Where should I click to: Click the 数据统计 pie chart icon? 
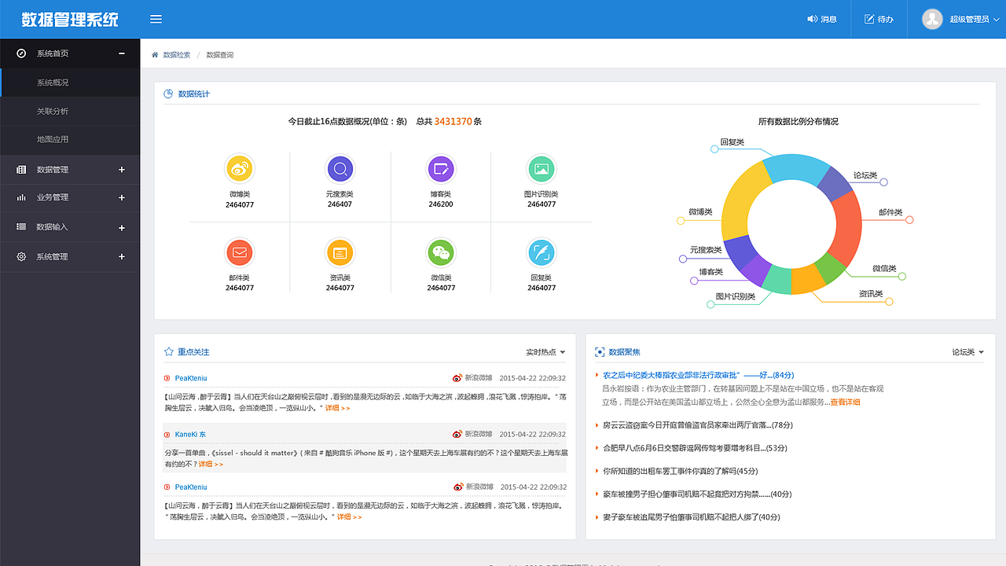[168, 94]
